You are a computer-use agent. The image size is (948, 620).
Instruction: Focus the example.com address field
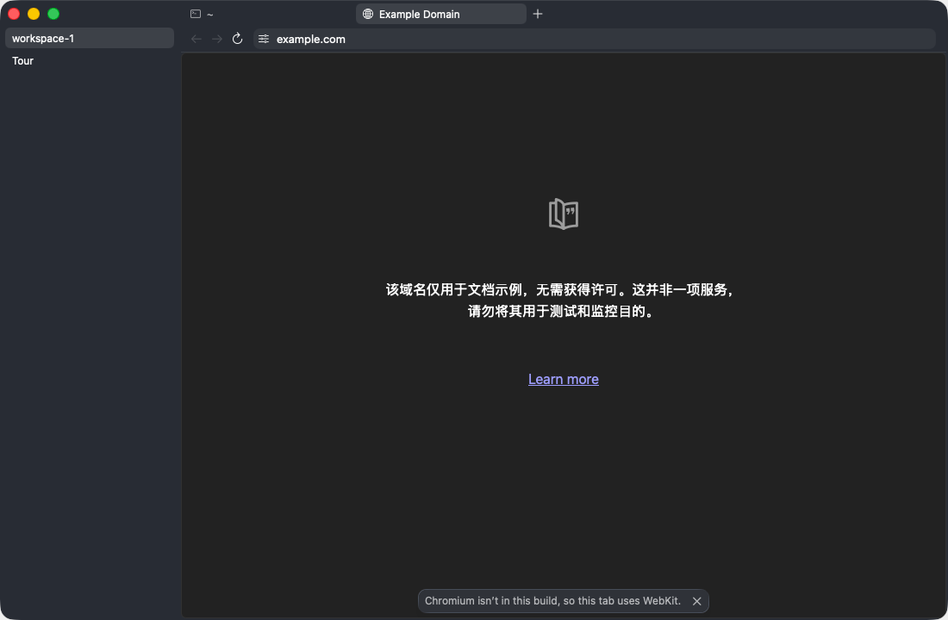click(595, 39)
